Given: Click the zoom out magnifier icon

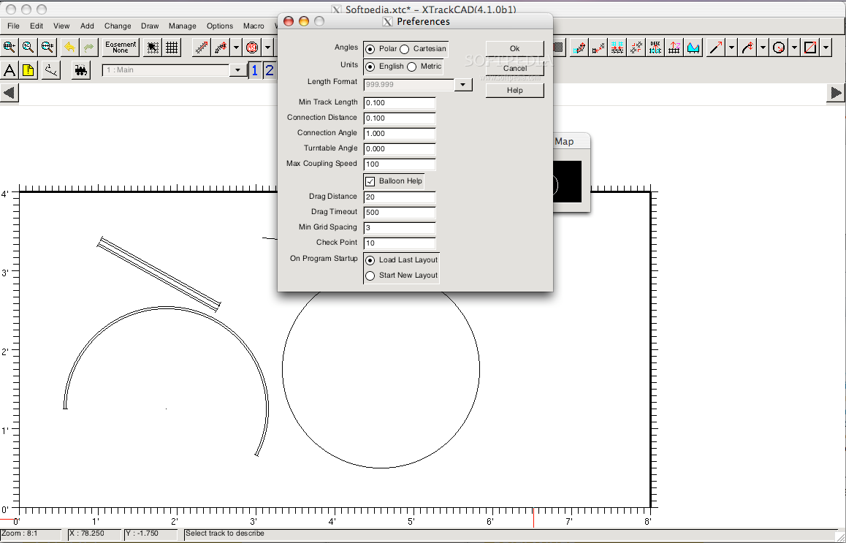Looking at the screenshot, I should [x=48, y=48].
